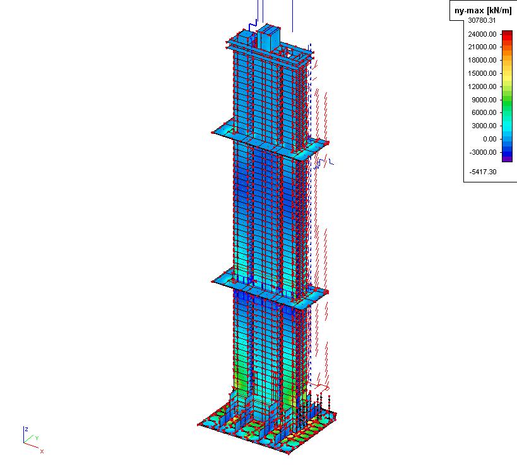Click the 21000.00 legend label
This screenshot has height=471, width=517.
coord(482,47)
